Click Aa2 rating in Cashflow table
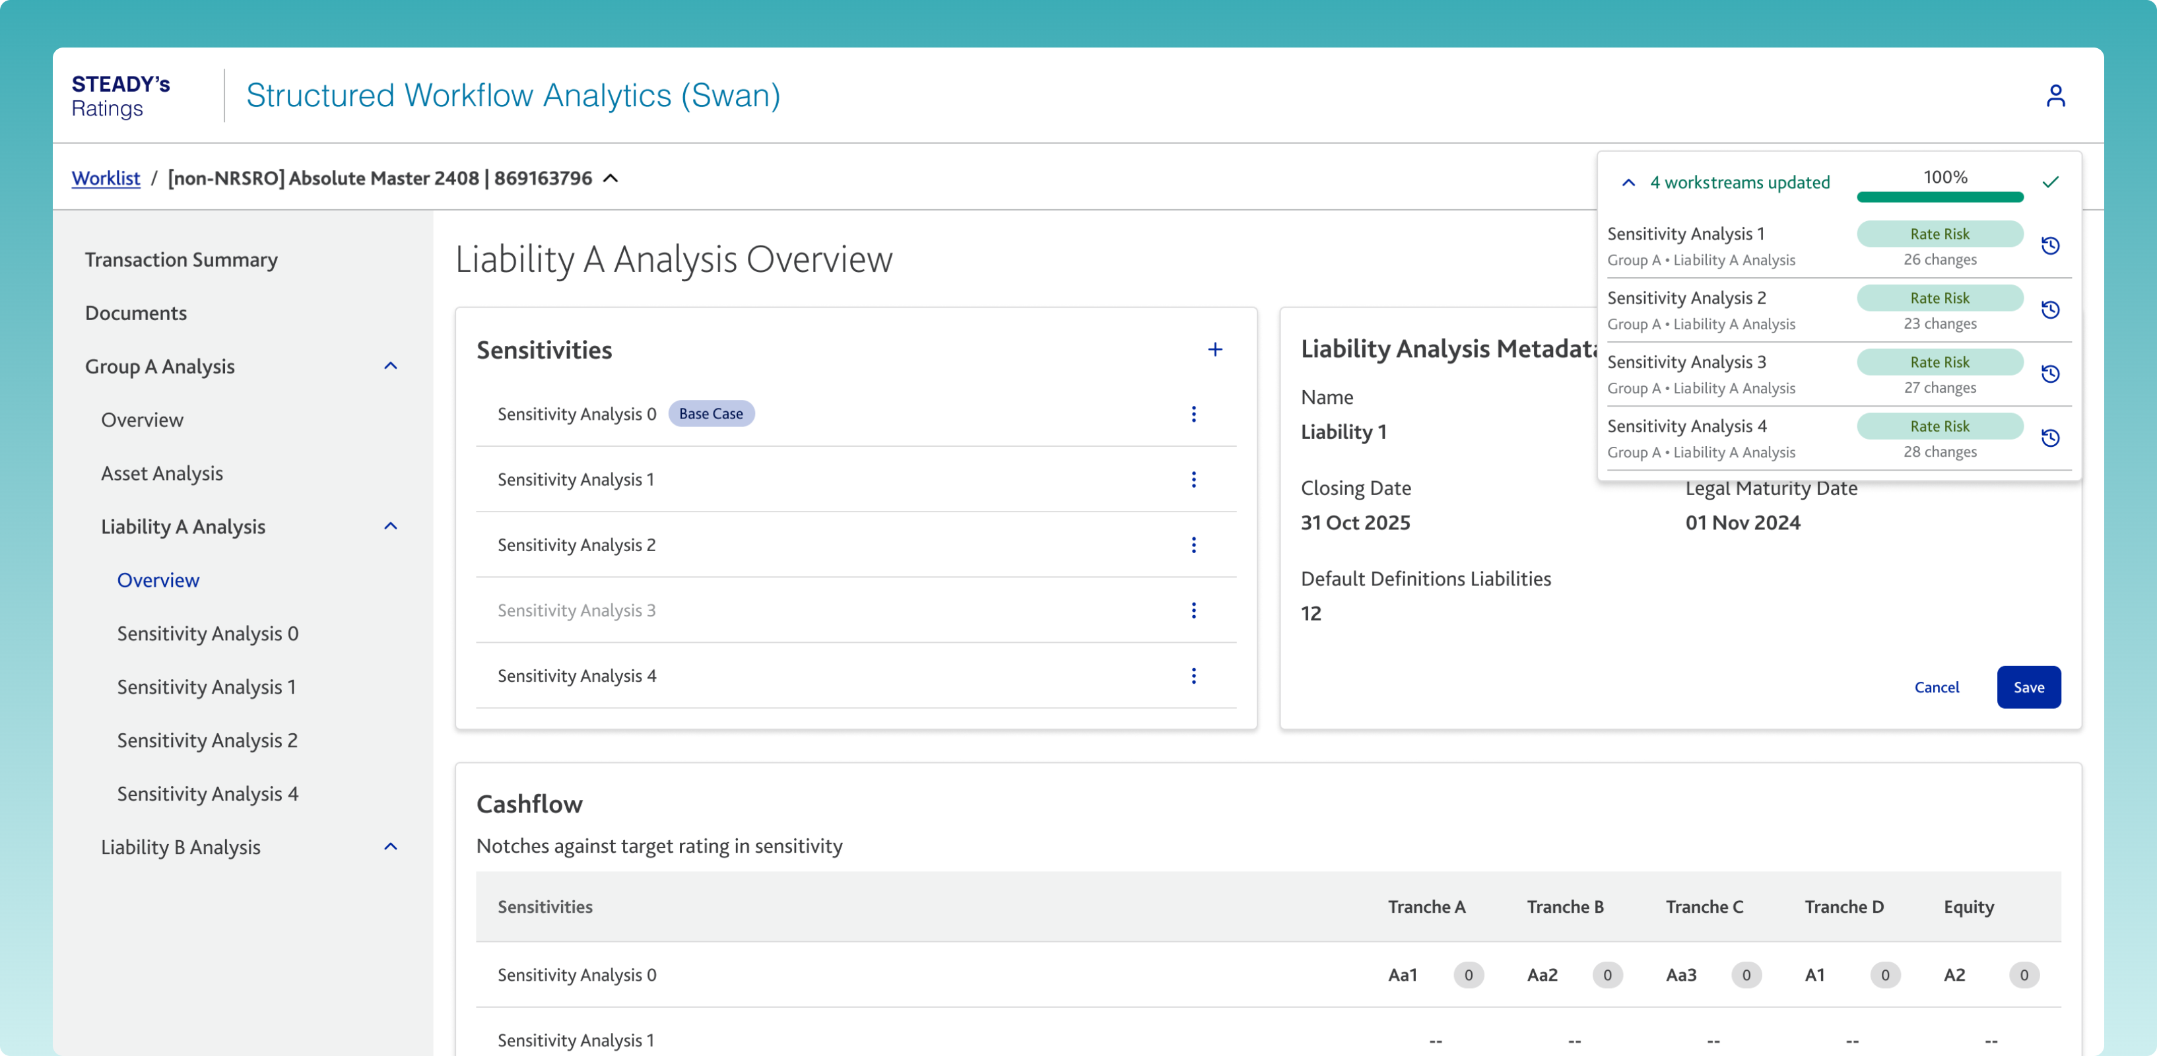 1543,975
